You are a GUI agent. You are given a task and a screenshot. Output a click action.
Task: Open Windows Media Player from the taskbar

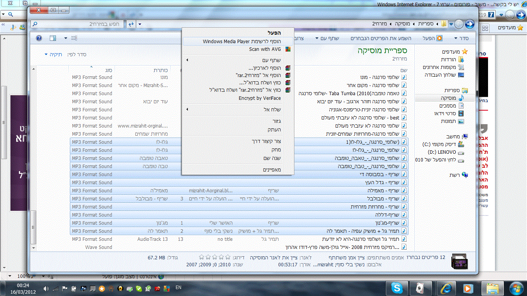pyautogui.click(x=468, y=288)
